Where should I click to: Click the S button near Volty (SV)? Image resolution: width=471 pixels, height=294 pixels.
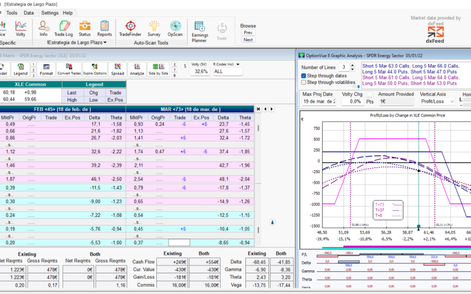pos(185,66)
